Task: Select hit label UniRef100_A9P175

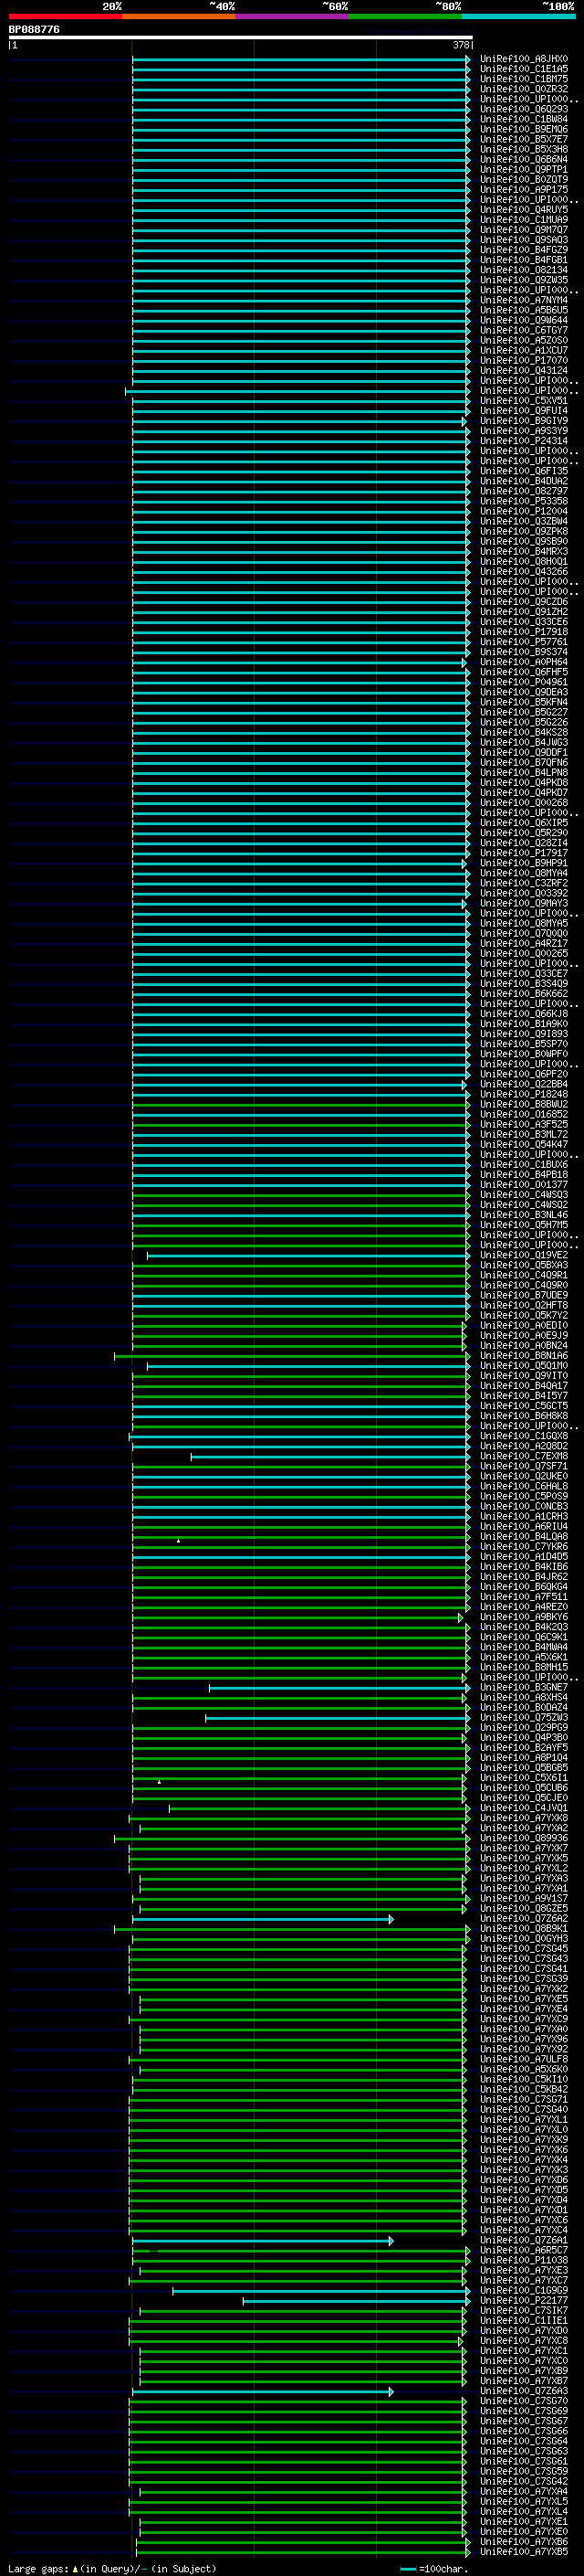Action: (524, 190)
